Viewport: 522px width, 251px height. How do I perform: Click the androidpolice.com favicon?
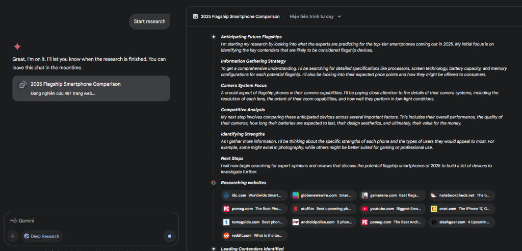coord(295,222)
